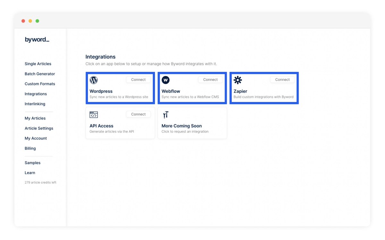Click the Zapier card title
The image size is (385, 240).
(x=240, y=91)
